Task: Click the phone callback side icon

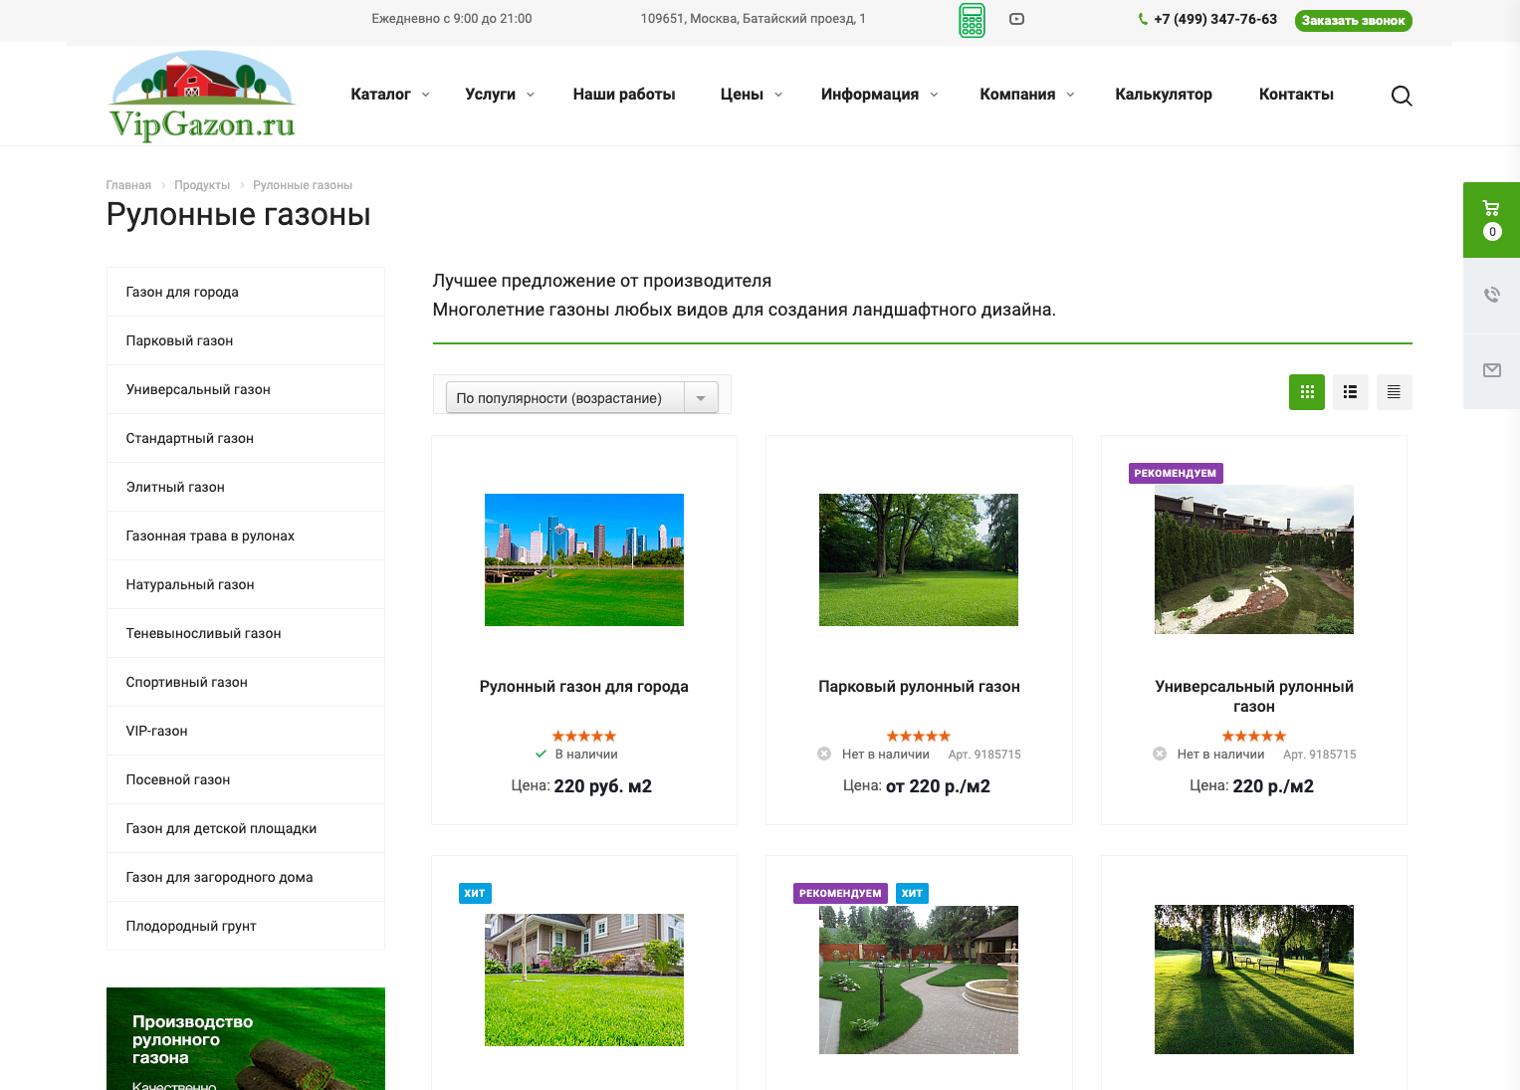Action: click(1490, 295)
